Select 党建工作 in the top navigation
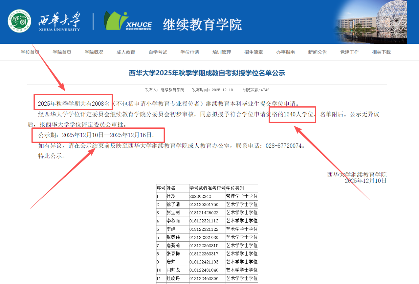 pos(349,52)
